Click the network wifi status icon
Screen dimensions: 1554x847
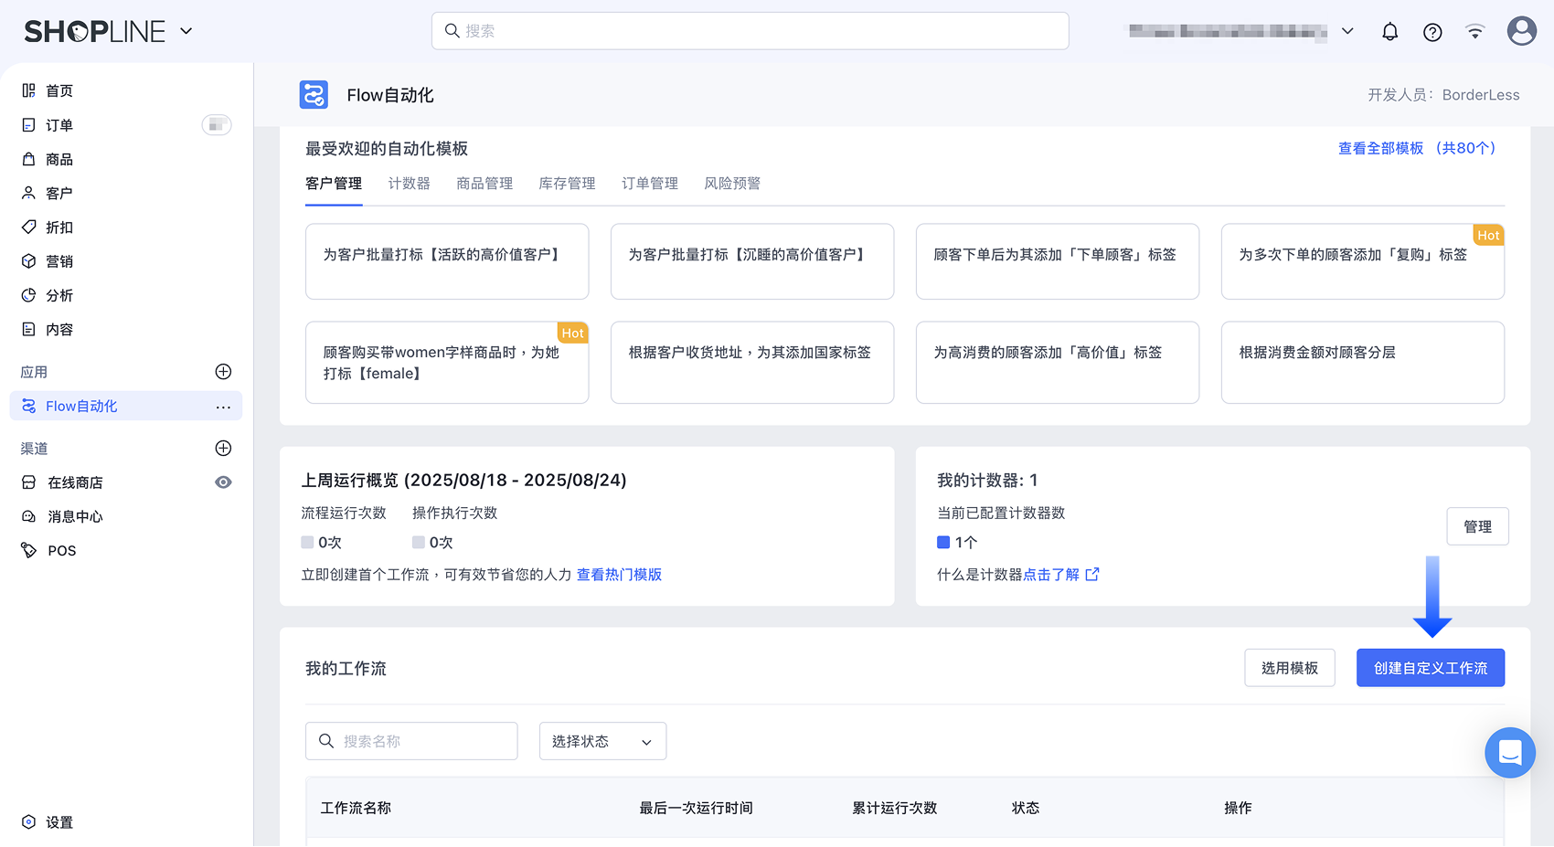click(x=1474, y=32)
